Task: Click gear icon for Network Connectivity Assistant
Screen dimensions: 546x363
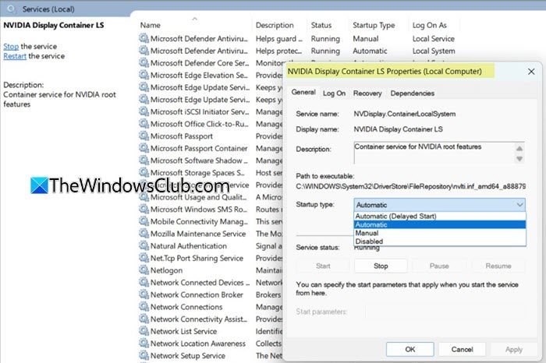Action: point(144,319)
